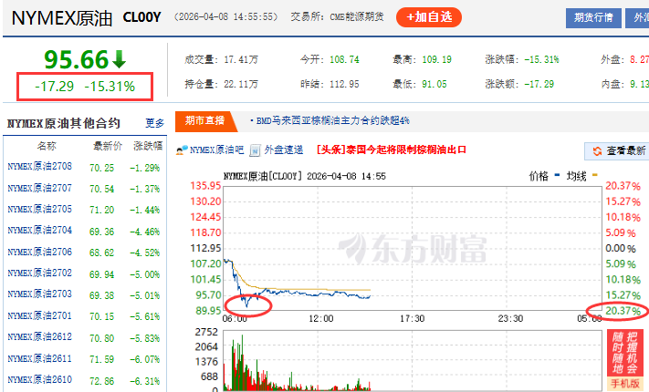Screen dimensions: 649x392
Task: Select contract NYMEX原油2707
Action: coord(40,188)
